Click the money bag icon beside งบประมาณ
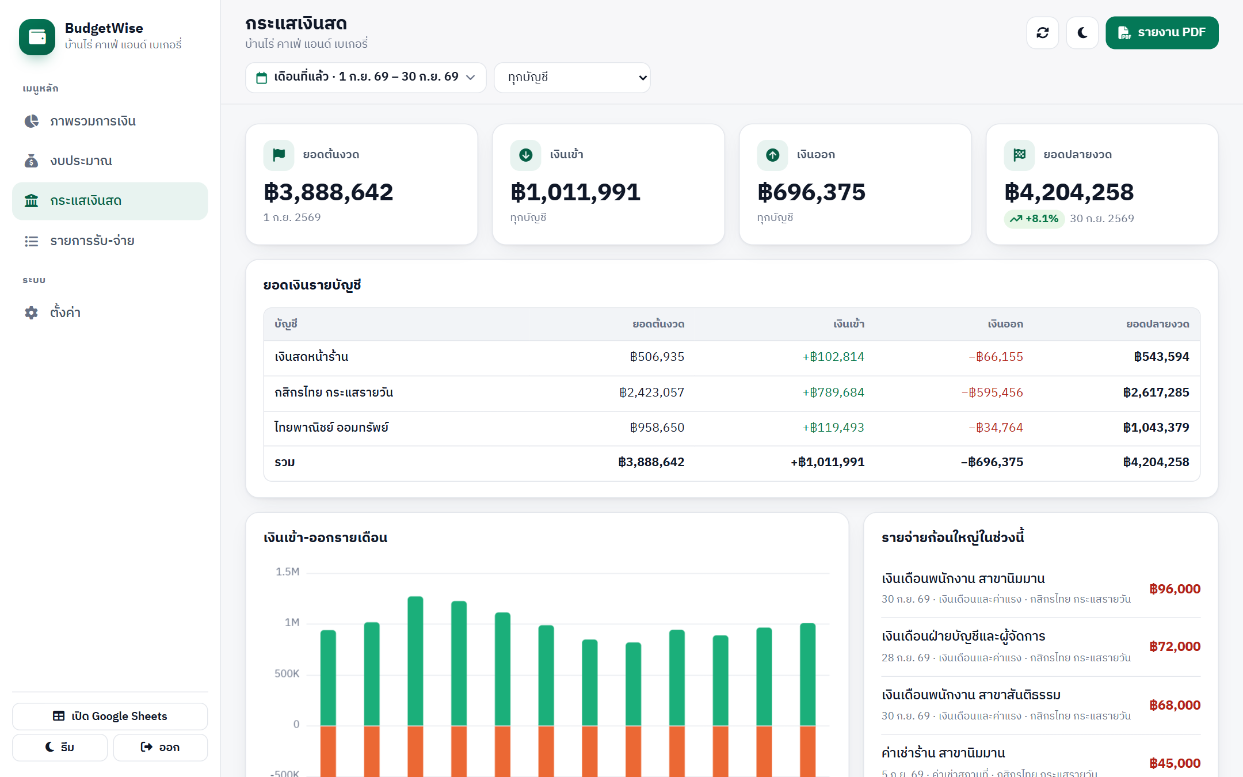 click(x=31, y=161)
